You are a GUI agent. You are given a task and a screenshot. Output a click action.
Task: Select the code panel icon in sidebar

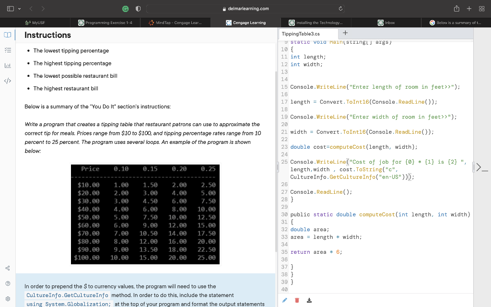(x=6, y=81)
